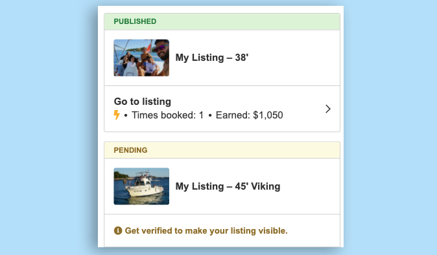Click the PENDING status label
This screenshot has width=437, height=255.
coord(130,150)
